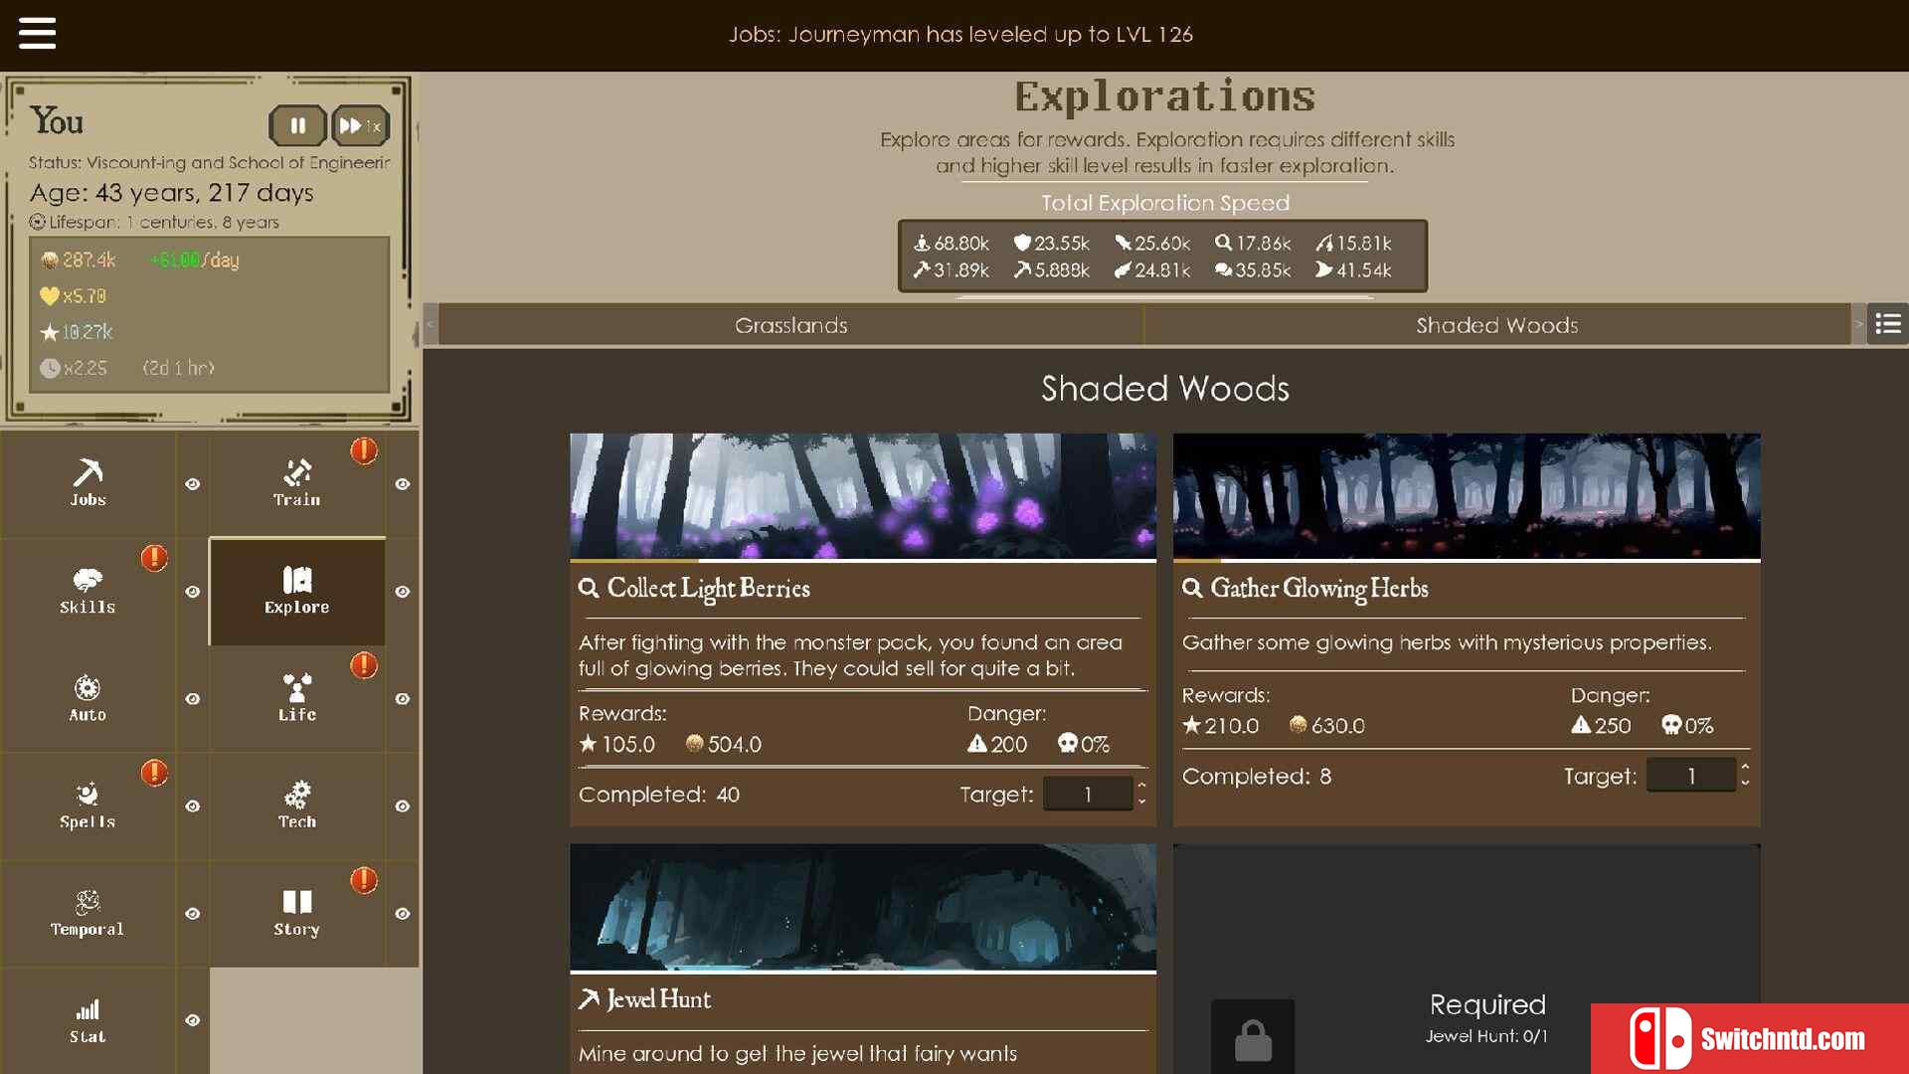Select the Explore panel button

pyautogui.click(x=296, y=592)
